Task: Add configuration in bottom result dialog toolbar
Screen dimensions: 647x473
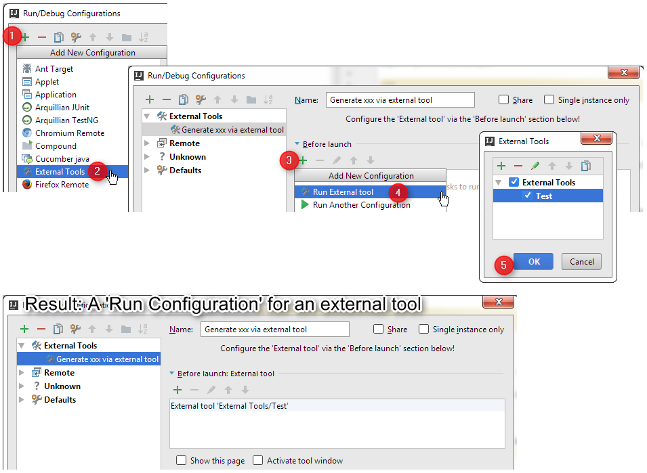Action: [24, 329]
